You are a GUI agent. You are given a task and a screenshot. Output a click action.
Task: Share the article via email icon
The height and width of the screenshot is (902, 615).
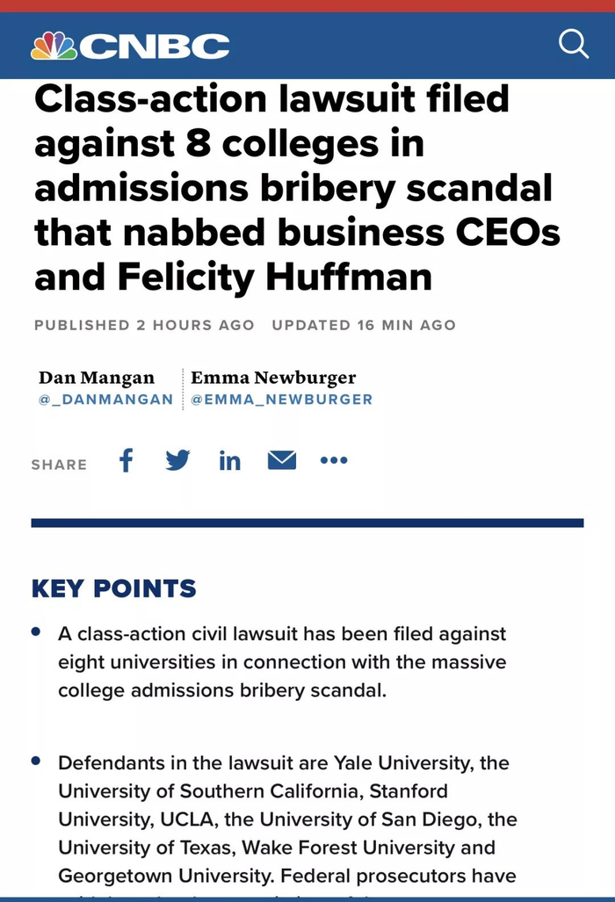pyautogui.click(x=282, y=460)
